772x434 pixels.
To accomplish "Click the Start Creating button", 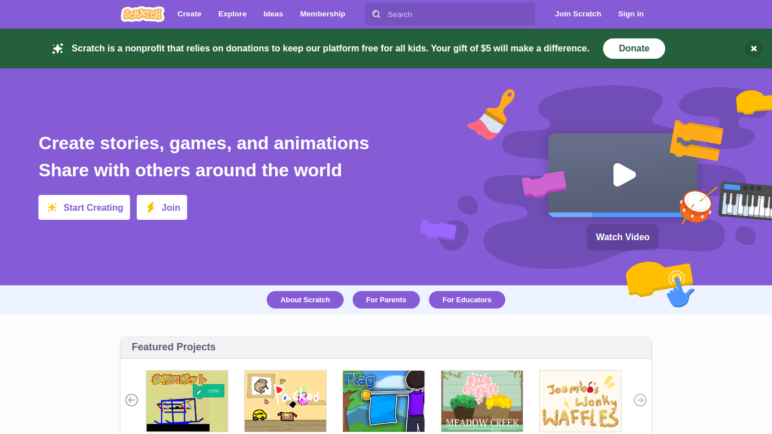I will [84, 207].
